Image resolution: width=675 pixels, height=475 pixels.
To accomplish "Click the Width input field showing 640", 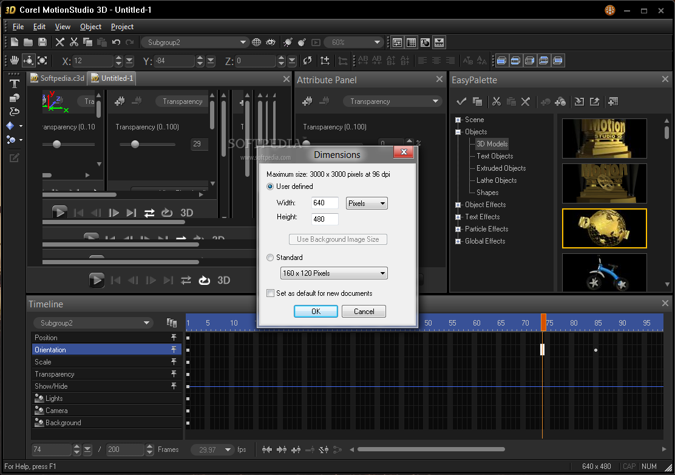I will tap(325, 203).
